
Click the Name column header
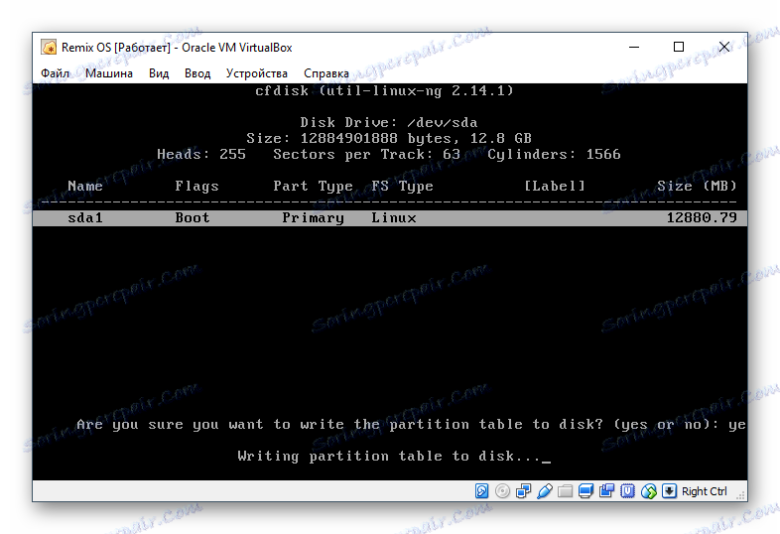point(85,186)
